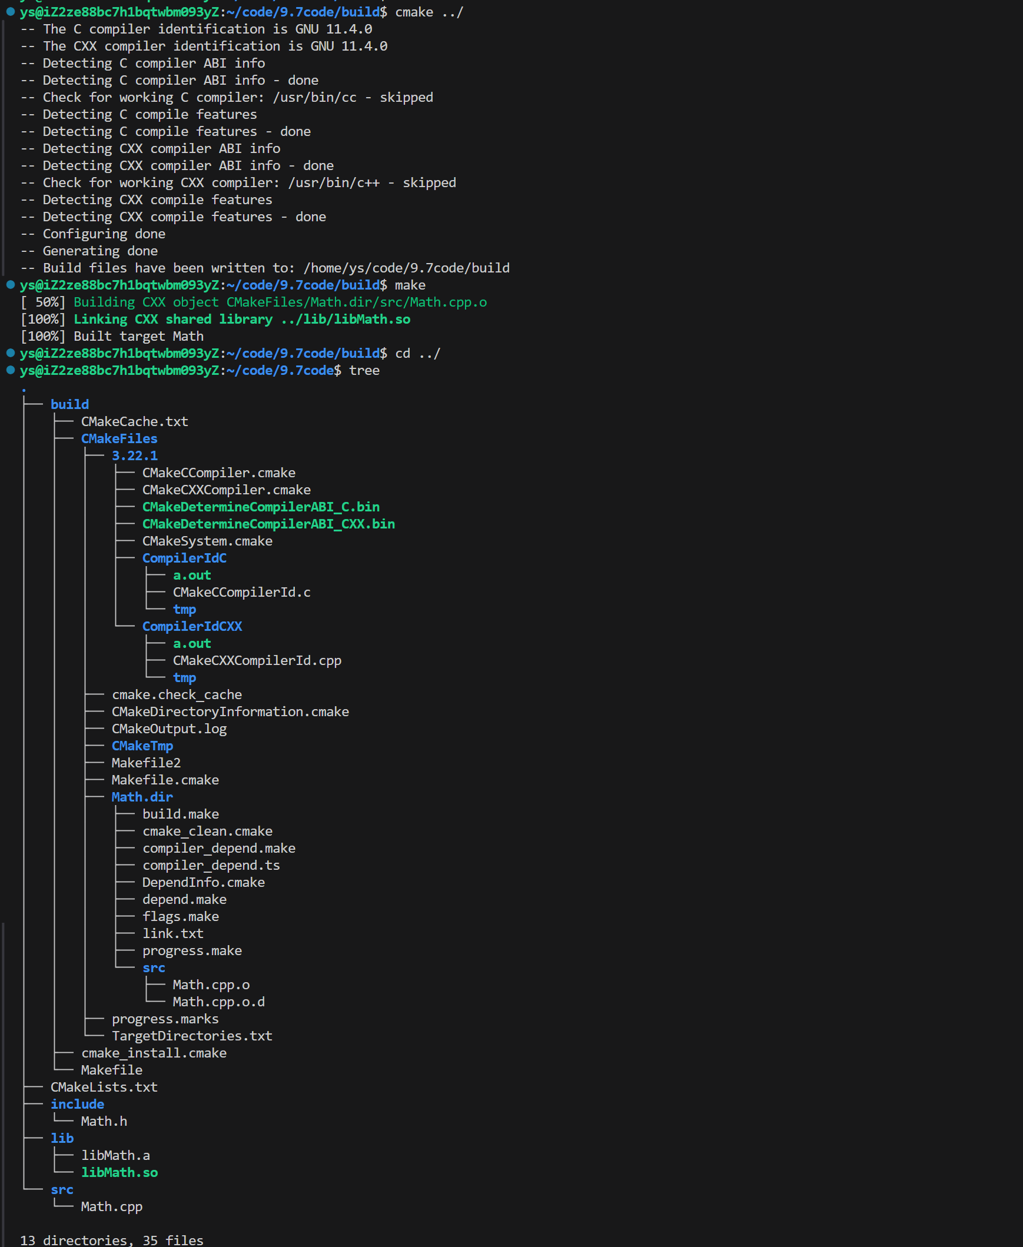This screenshot has width=1023, height=1247.
Task: Click top-level src directory at bottom
Action: pyautogui.click(x=62, y=1191)
